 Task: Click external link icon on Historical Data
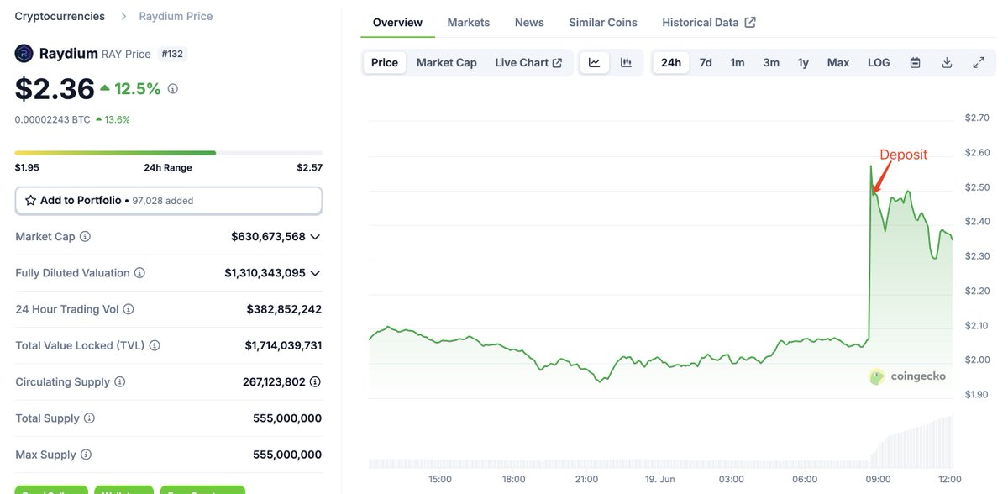pyautogui.click(x=750, y=23)
